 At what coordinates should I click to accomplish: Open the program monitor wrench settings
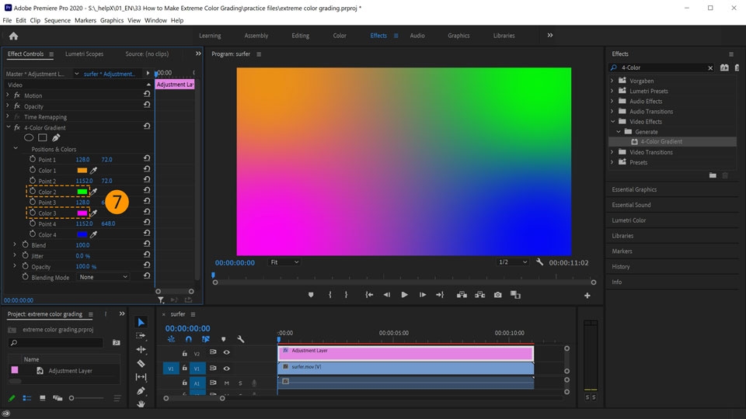click(540, 262)
